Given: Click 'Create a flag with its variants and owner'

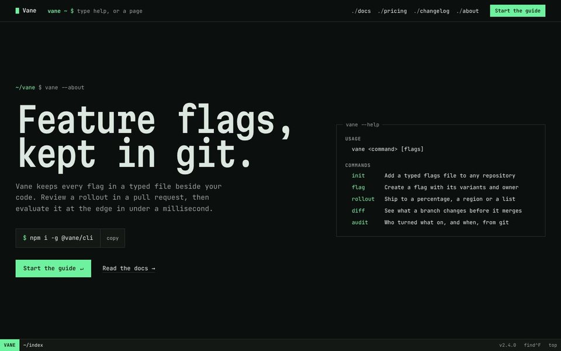Looking at the screenshot, I should click(x=452, y=187).
